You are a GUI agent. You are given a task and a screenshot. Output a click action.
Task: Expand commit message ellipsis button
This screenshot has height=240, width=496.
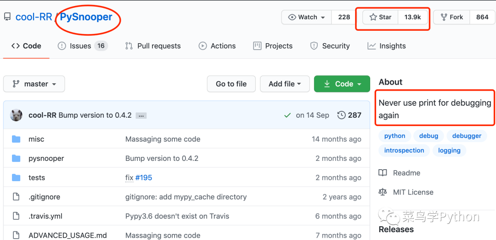[141, 115]
